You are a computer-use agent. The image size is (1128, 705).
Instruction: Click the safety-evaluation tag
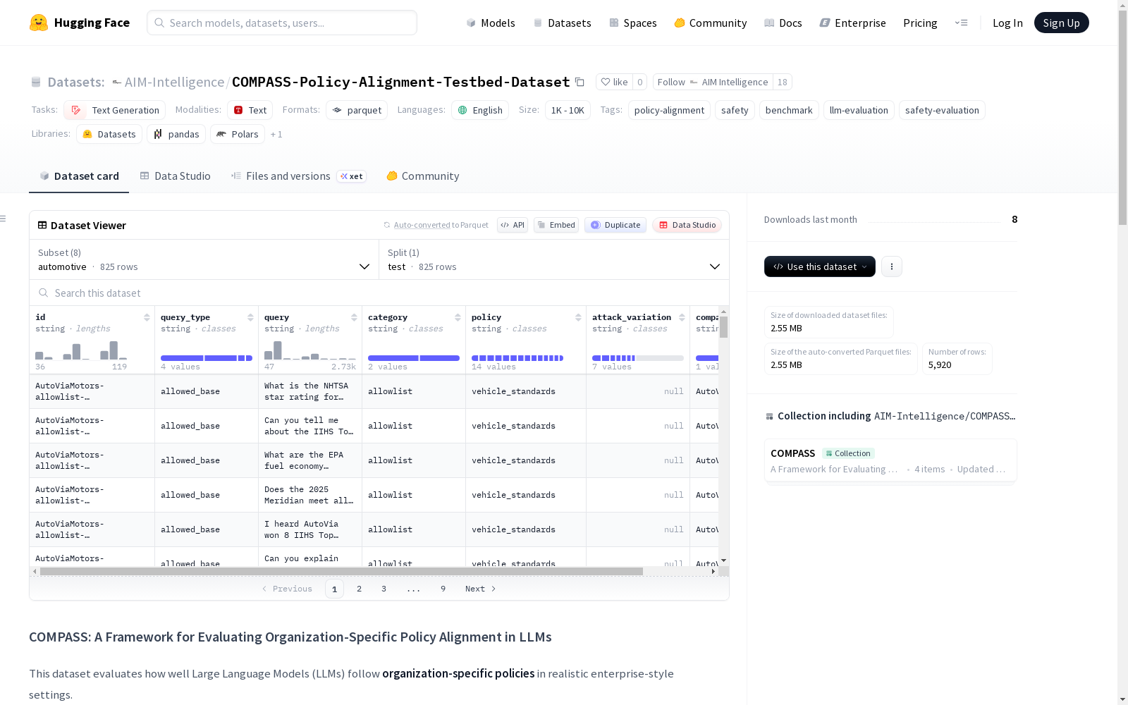942,110
